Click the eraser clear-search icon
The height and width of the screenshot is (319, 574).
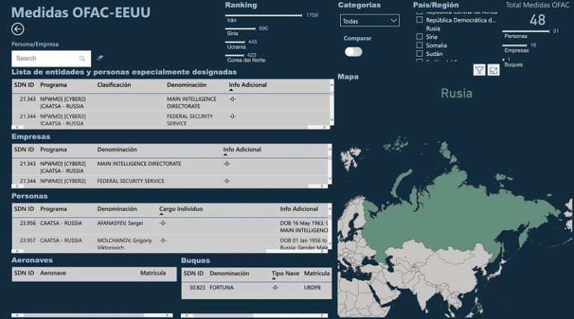(x=99, y=58)
